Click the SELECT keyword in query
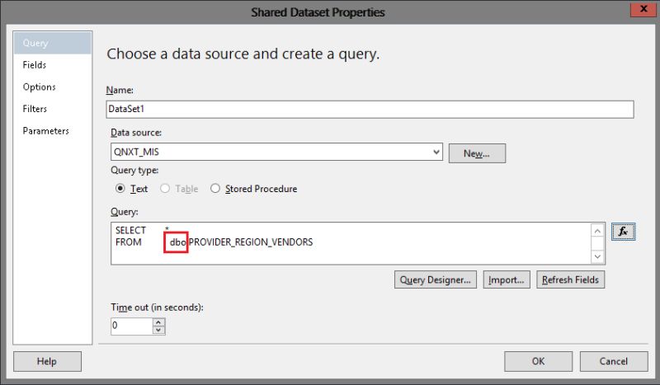The height and width of the screenshot is (385, 660). [x=130, y=231]
